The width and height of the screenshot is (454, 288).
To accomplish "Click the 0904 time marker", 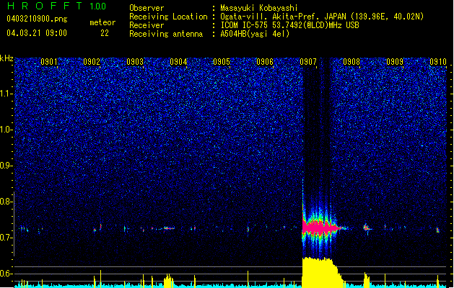I will 178,62.
